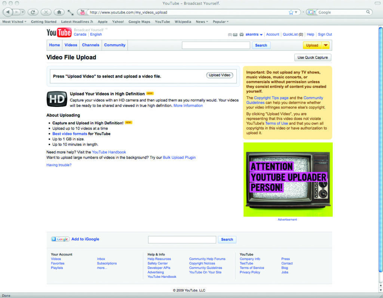Open the Channels tab
Viewport: 383px width, 298px height.
coord(91,45)
